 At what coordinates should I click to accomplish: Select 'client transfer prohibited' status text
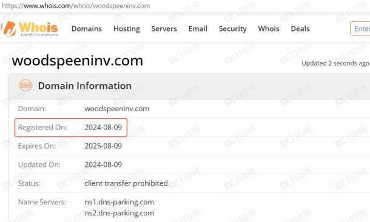pos(126,183)
